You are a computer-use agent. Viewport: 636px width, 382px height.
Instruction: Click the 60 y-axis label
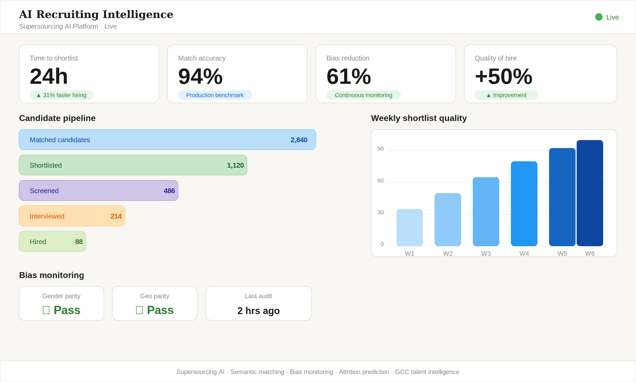coord(381,181)
